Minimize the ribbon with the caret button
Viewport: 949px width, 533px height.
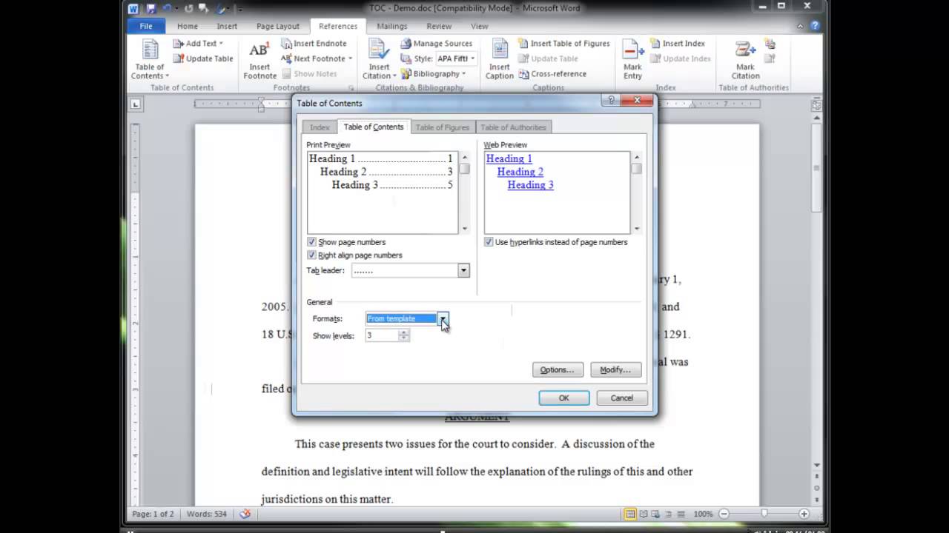tap(801, 26)
